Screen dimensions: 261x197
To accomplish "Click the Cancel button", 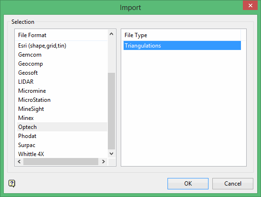I will pos(233,184).
